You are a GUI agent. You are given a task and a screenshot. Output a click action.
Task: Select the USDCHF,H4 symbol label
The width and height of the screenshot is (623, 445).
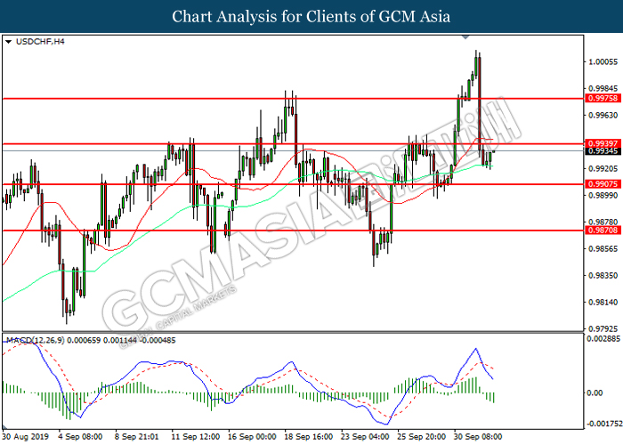click(x=40, y=42)
